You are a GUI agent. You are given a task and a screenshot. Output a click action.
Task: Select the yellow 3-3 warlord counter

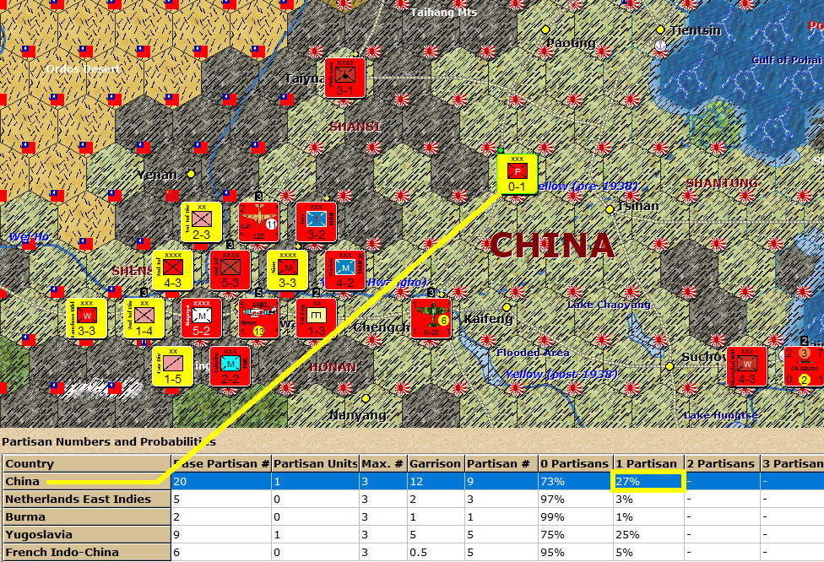click(87, 318)
